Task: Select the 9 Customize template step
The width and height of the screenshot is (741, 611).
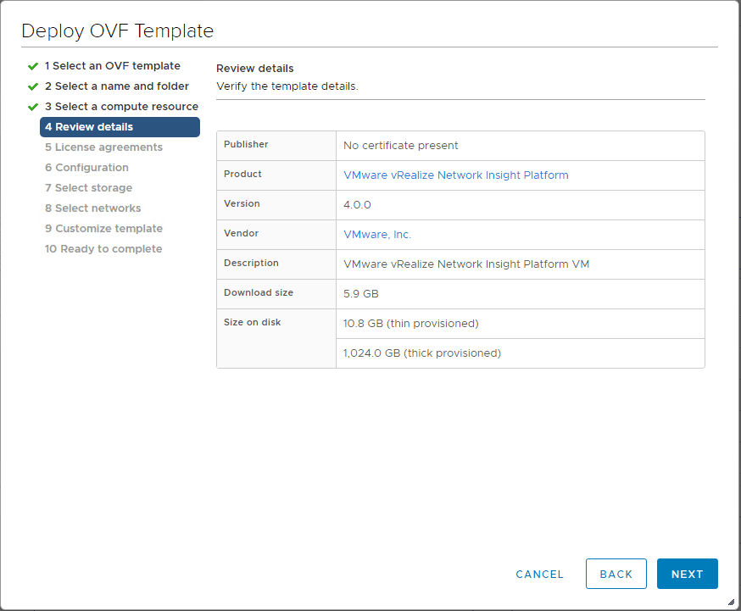Action: pyautogui.click(x=103, y=228)
